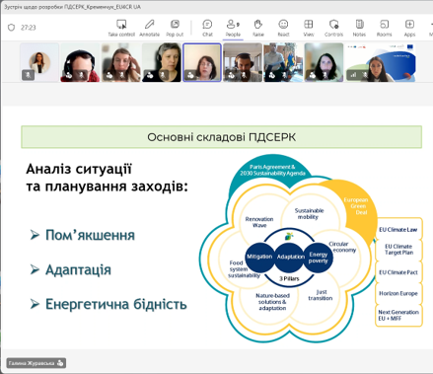Click muted mic icon on avatar participant

[x=28, y=75]
